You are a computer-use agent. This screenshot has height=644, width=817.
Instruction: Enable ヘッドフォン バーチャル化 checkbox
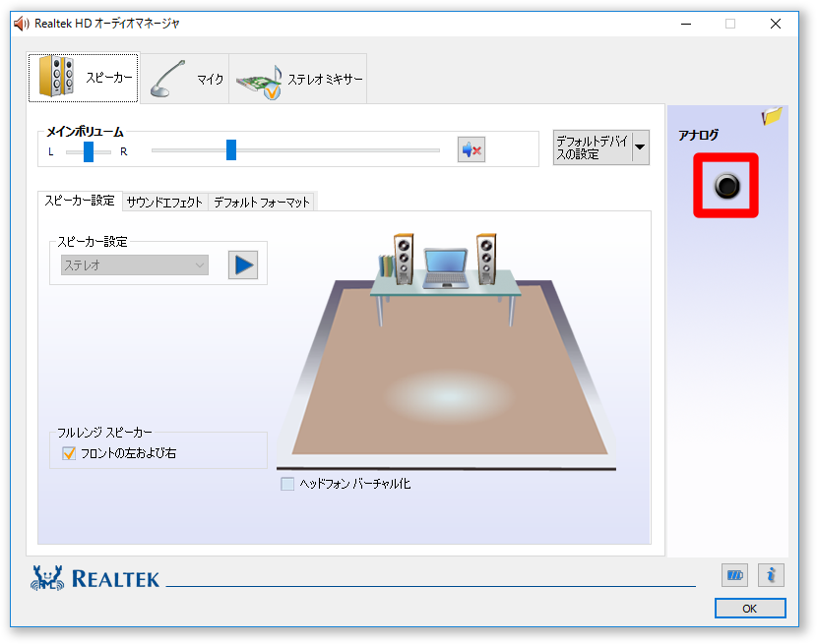(287, 484)
